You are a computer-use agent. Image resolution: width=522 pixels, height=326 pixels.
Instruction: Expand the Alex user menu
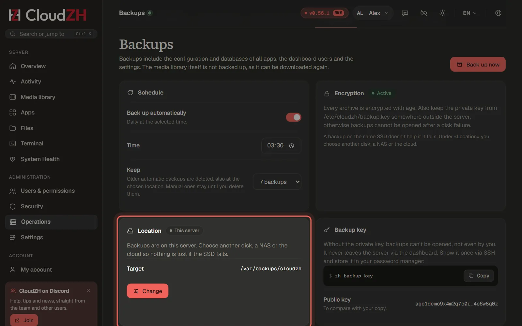click(373, 13)
